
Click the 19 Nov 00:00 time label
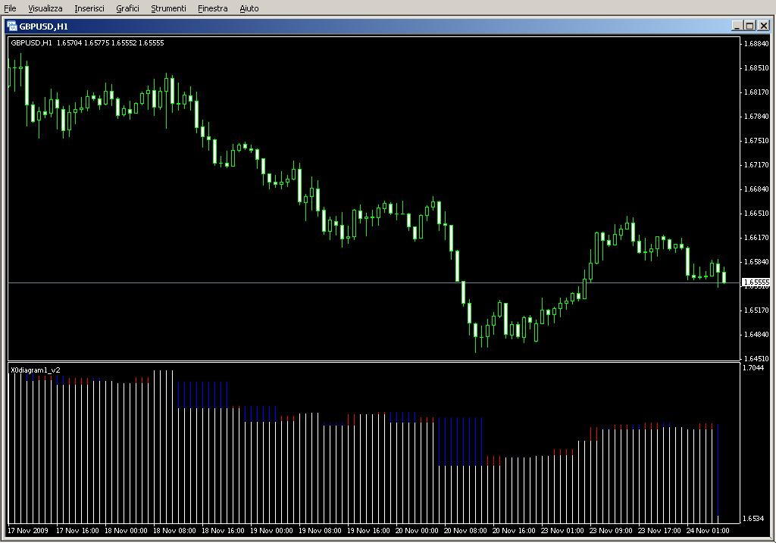coord(271,531)
